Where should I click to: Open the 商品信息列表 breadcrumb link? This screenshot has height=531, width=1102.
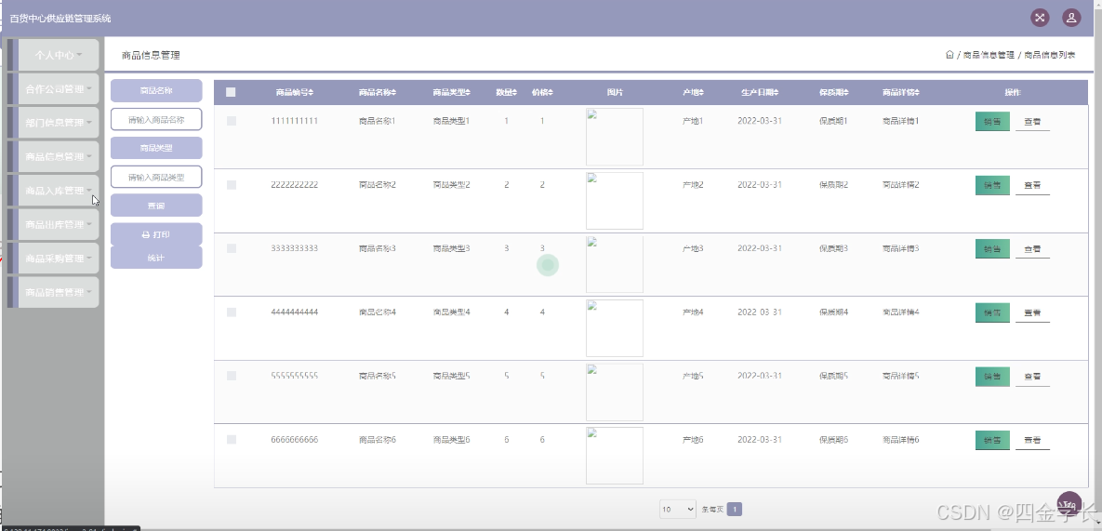pos(1049,55)
